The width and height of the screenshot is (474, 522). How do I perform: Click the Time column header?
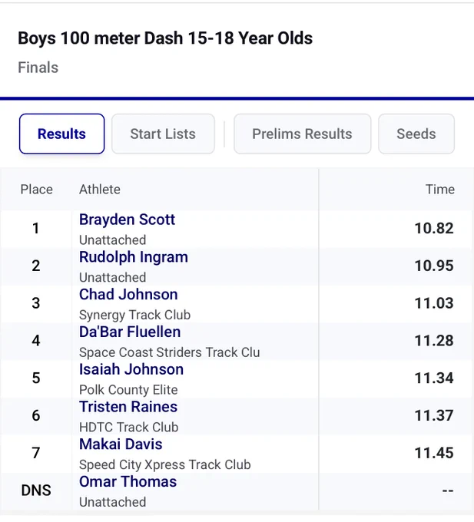coord(440,190)
